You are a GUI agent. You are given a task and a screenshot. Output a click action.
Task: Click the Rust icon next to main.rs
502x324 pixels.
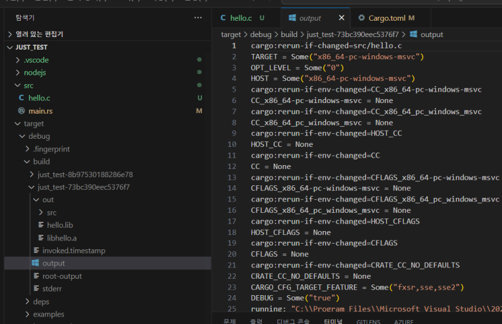pyautogui.click(x=21, y=111)
